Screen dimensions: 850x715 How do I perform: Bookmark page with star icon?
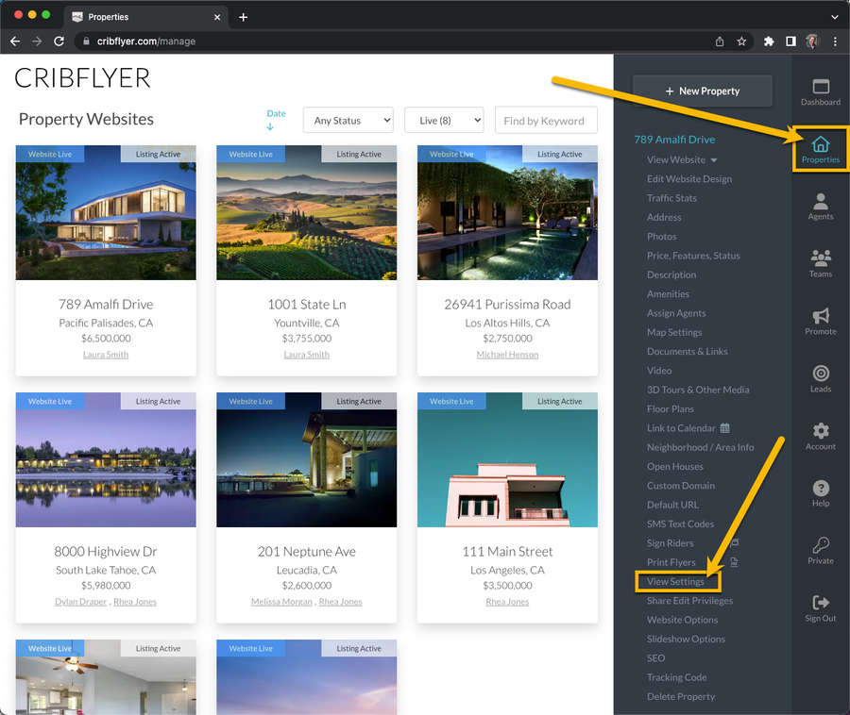point(741,42)
